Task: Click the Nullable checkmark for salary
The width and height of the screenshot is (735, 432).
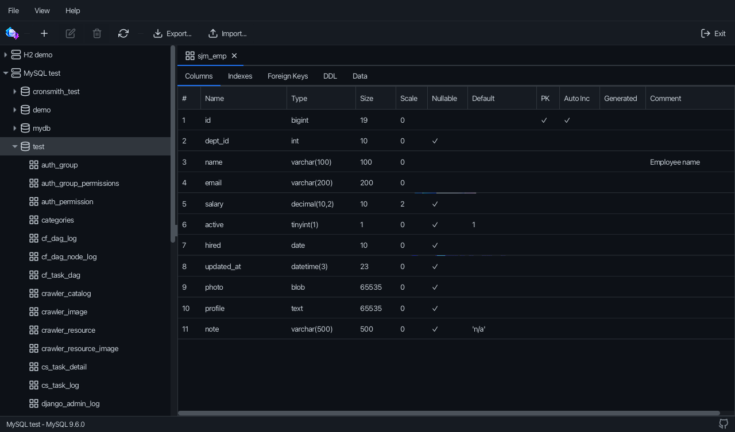Action: [x=435, y=204]
